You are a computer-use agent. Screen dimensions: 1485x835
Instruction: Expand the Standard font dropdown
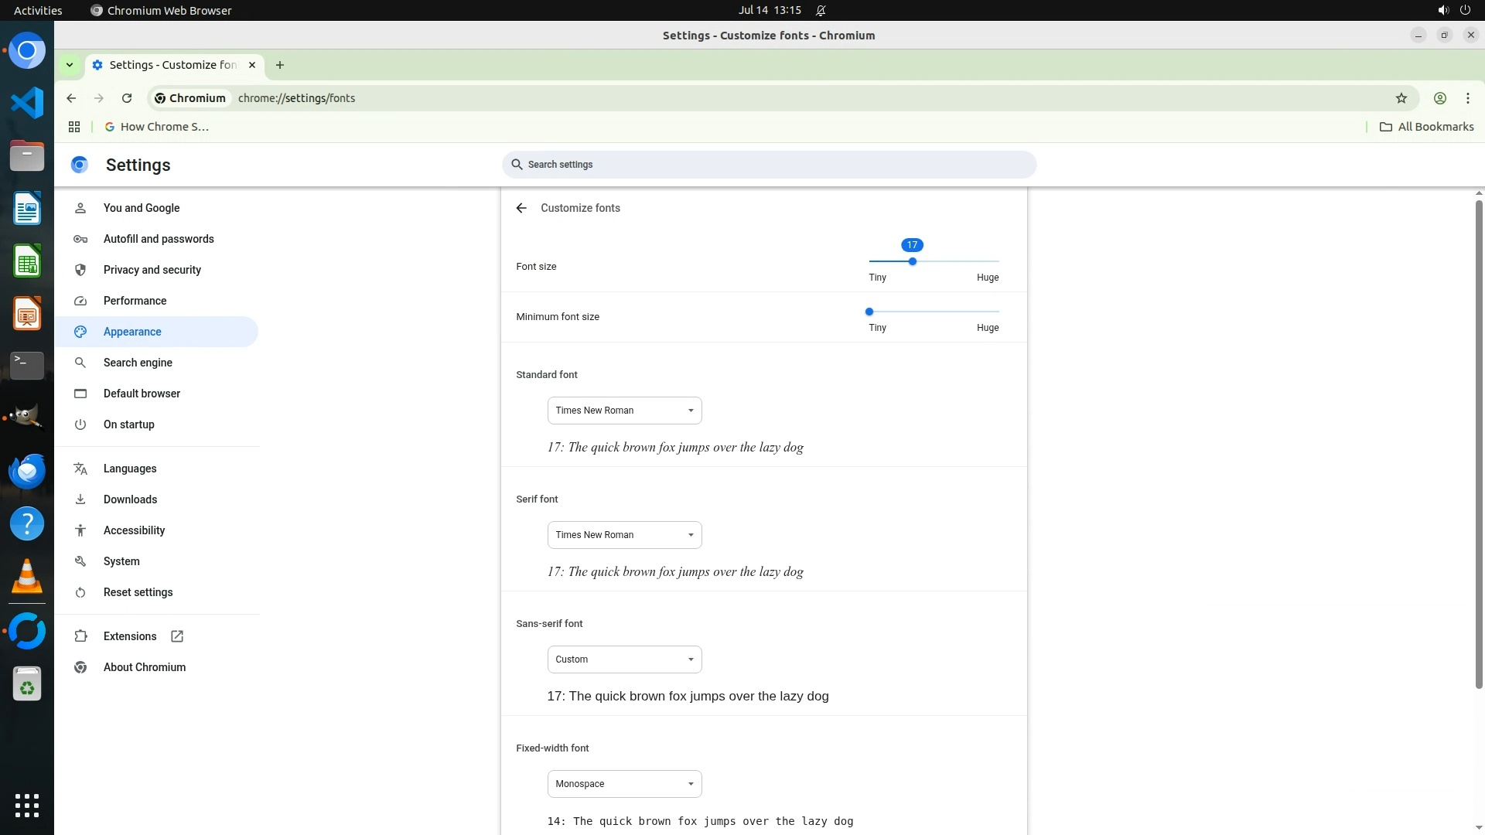[624, 411]
